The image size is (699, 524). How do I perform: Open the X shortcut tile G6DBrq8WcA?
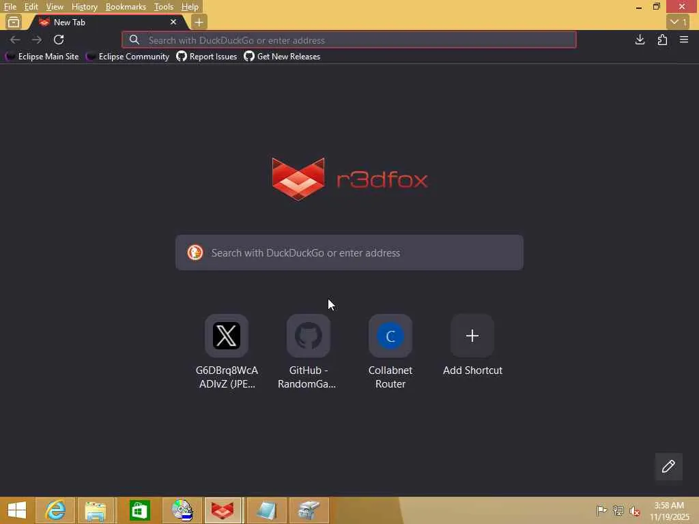coord(227,351)
